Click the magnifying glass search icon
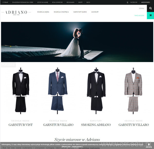The image size is (154, 149). (x=150, y=8)
